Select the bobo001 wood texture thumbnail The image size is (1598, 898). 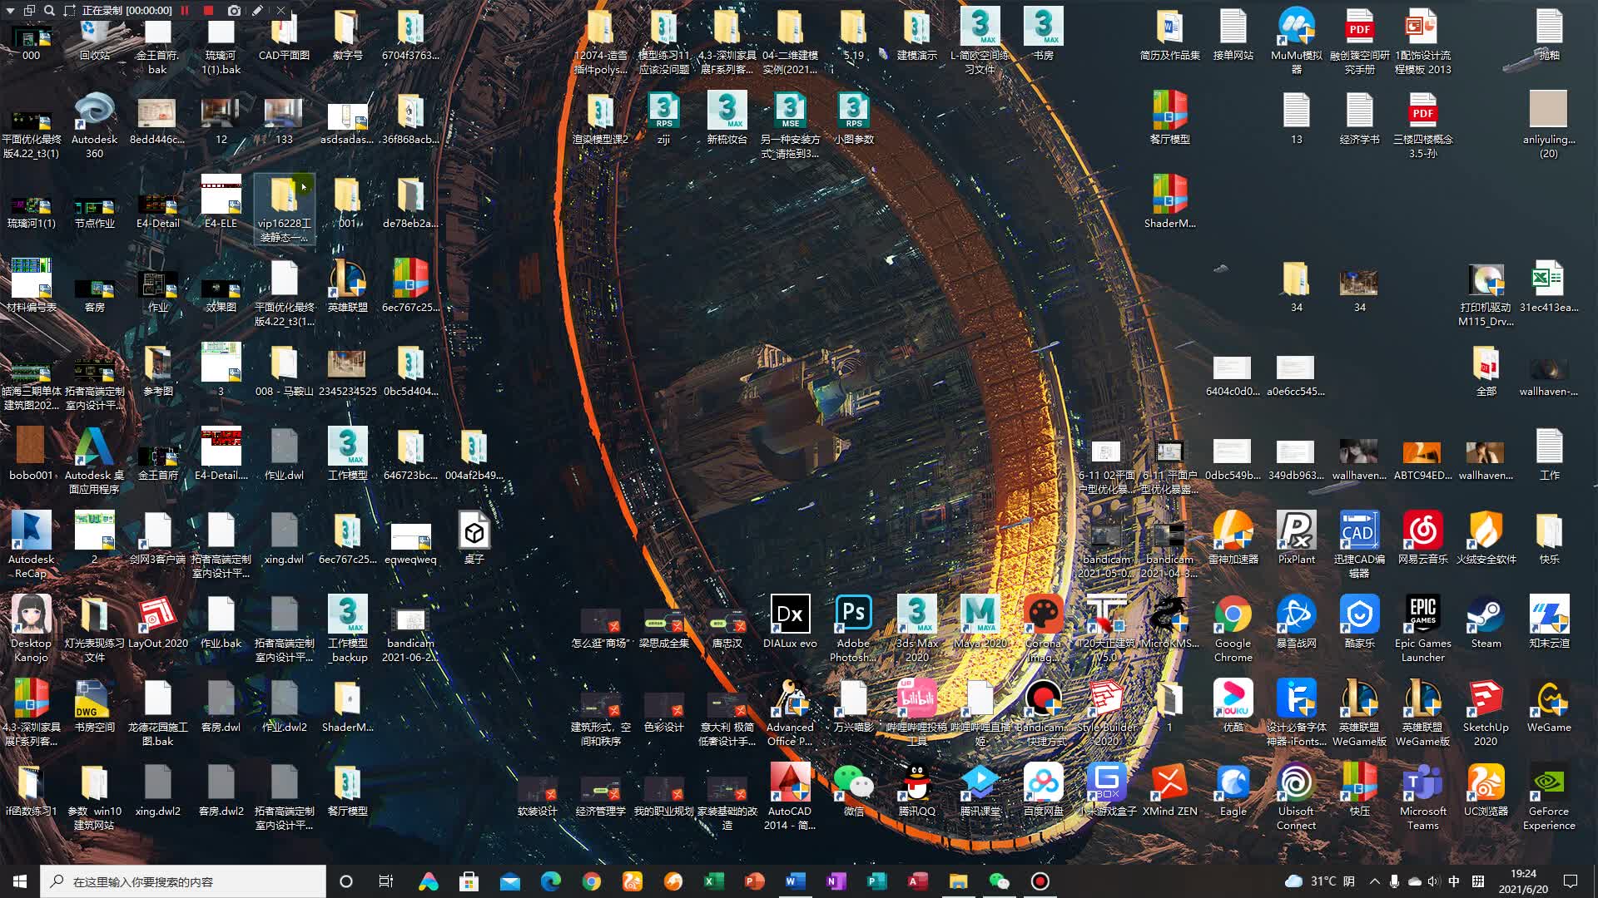[x=31, y=454]
